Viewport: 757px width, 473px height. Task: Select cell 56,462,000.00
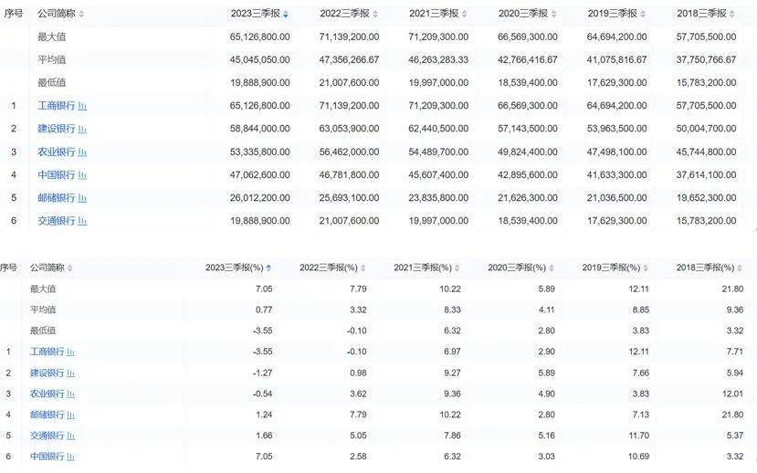[349, 152]
